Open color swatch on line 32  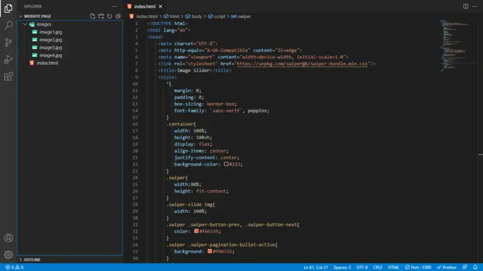coord(196,231)
